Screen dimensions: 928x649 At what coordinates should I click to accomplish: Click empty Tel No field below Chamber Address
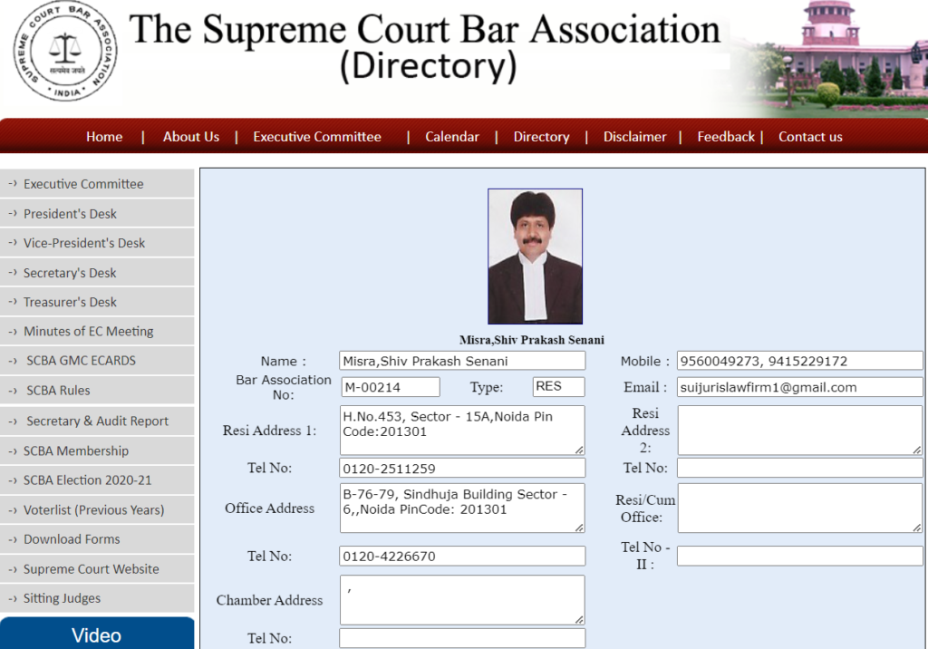point(462,638)
